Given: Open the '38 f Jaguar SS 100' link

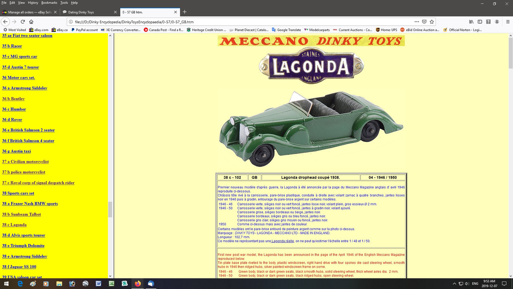Looking at the screenshot, I should [x=19, y=267].
